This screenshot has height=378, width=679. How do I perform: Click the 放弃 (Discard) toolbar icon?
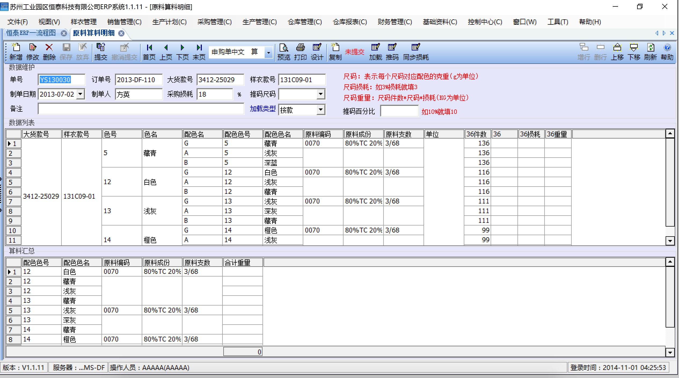pyautogui.click(x=82, y=52)
